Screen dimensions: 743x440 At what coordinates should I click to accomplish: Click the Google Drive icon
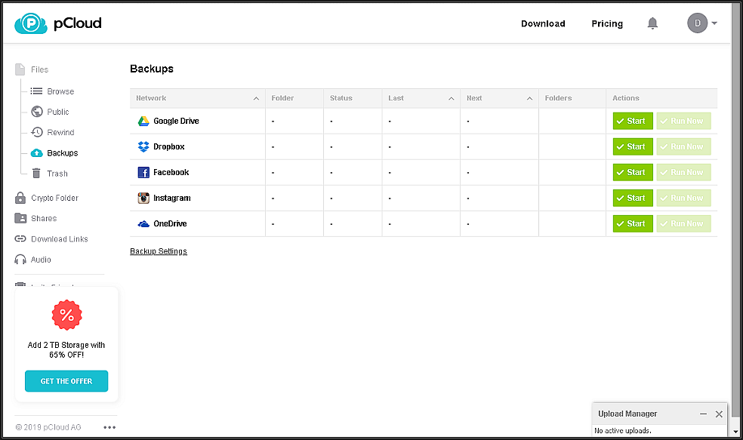pos(143,122)
